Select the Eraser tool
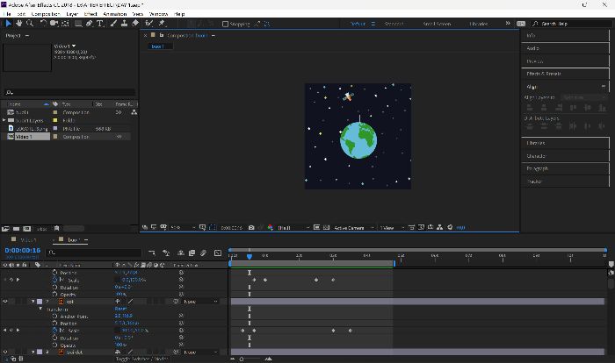 135,24
